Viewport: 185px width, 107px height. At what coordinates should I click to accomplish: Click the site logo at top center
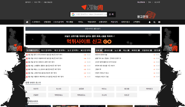[92, 7]
